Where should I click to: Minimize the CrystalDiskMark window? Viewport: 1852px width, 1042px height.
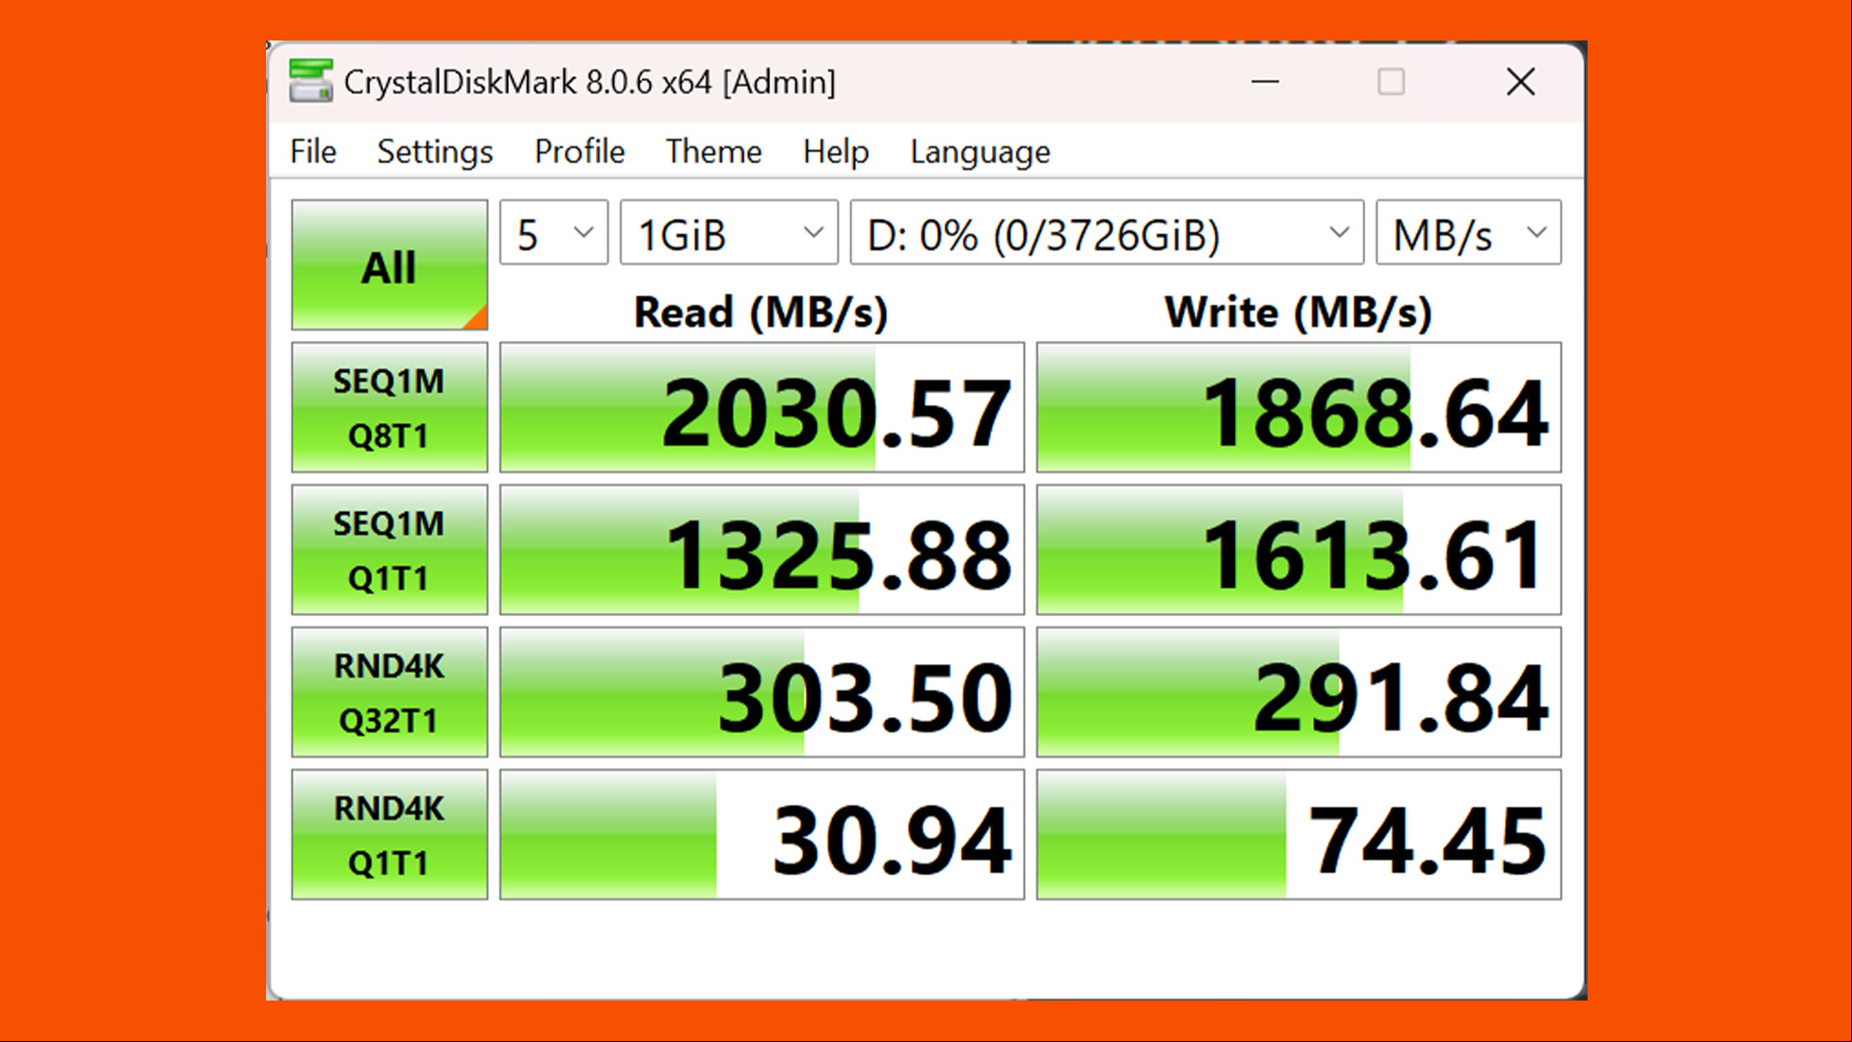1265,82
